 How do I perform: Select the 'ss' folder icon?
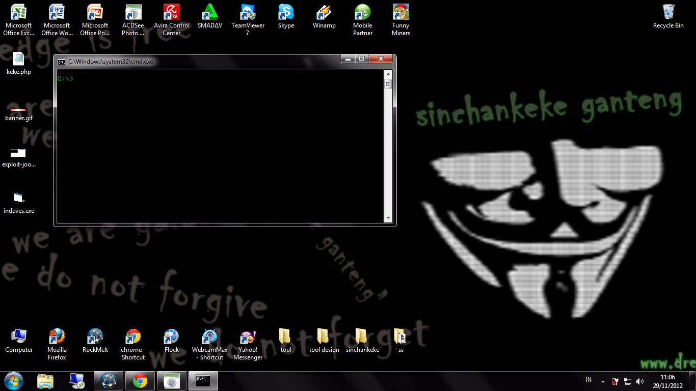[401, 341]
